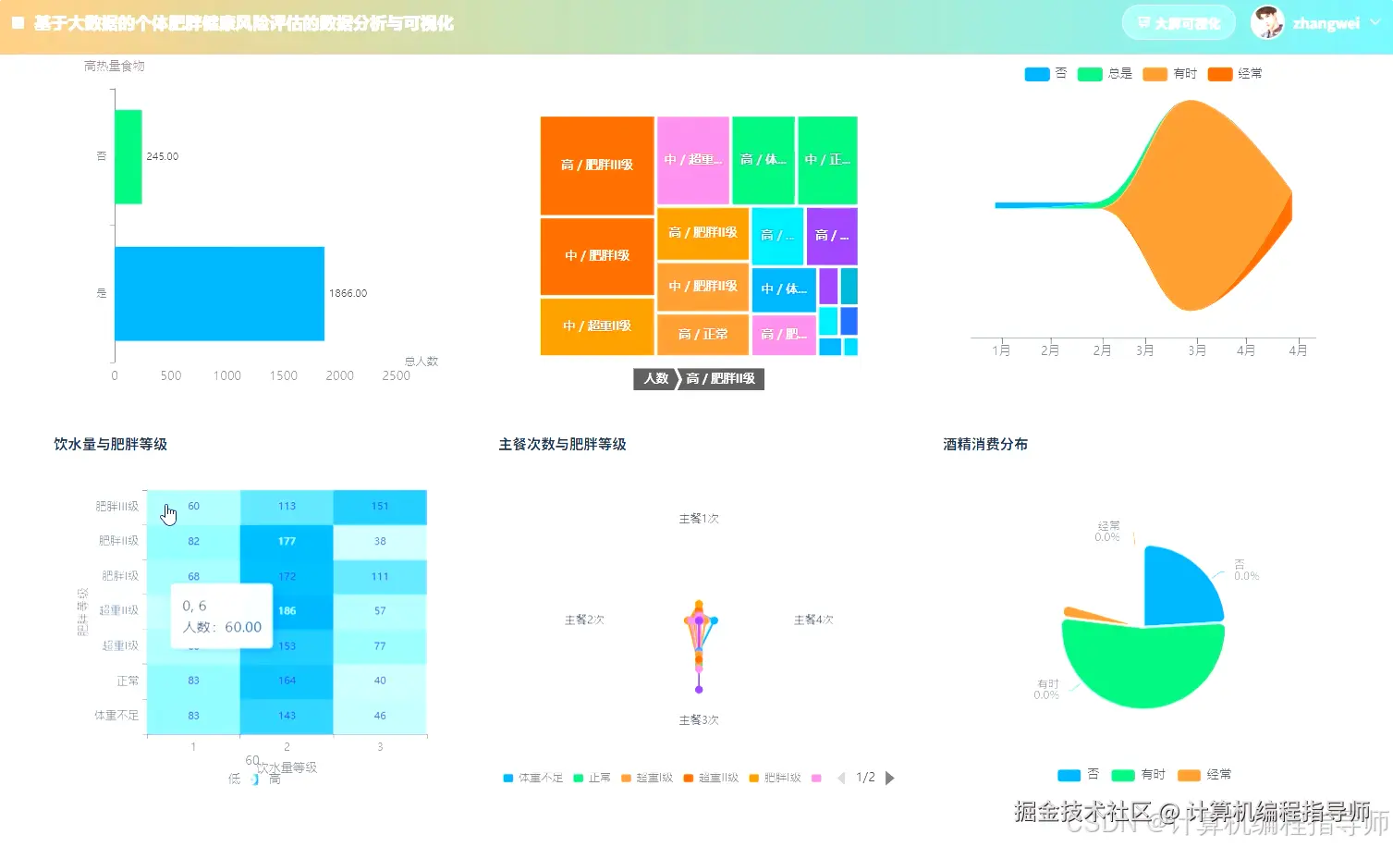Viewport: 1393px width, 847px height.
Task: Click the square menu icon beside the page title
Action: pyautogui.click(x=18, y=23)
